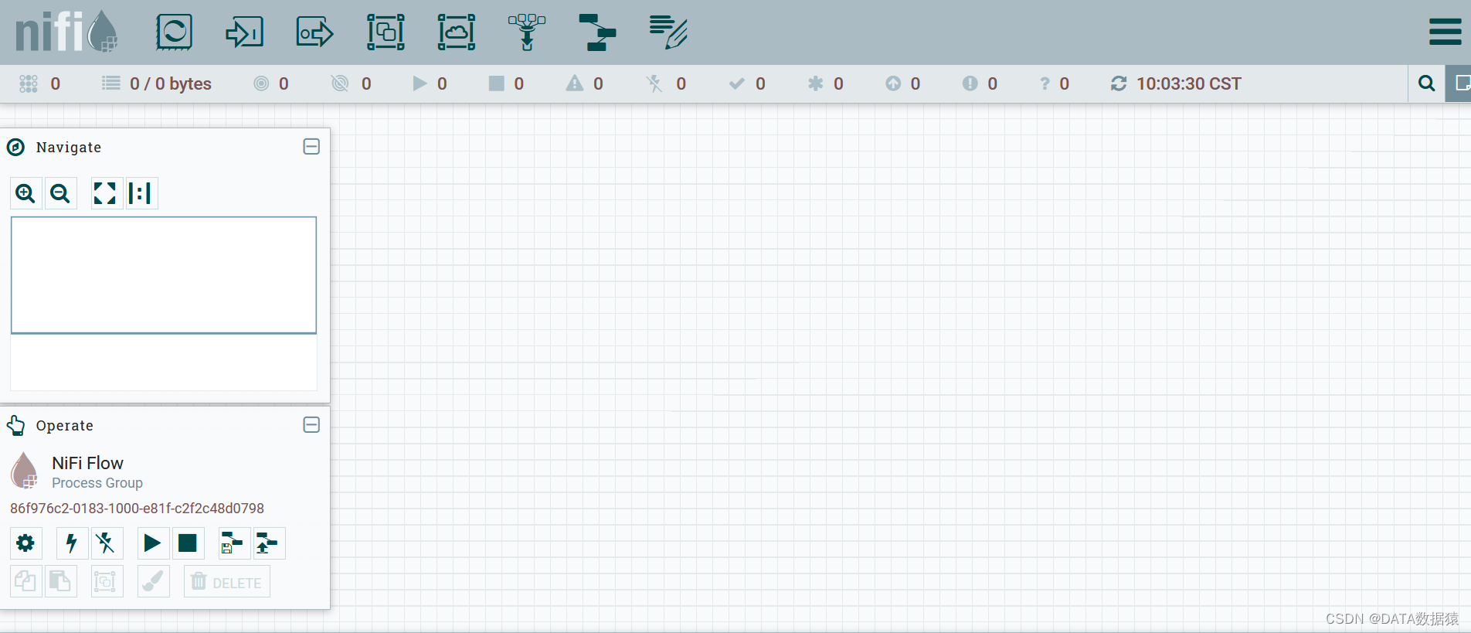
Task: Click the Process Group type label
Action: (97, 483)
